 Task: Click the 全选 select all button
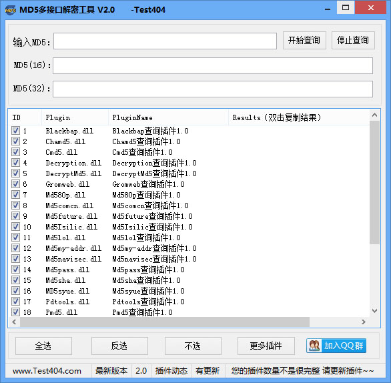click(43, 346)
